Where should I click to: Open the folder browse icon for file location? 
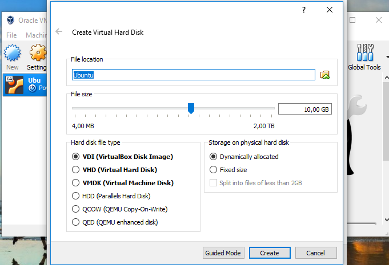(x=325, y=75)
